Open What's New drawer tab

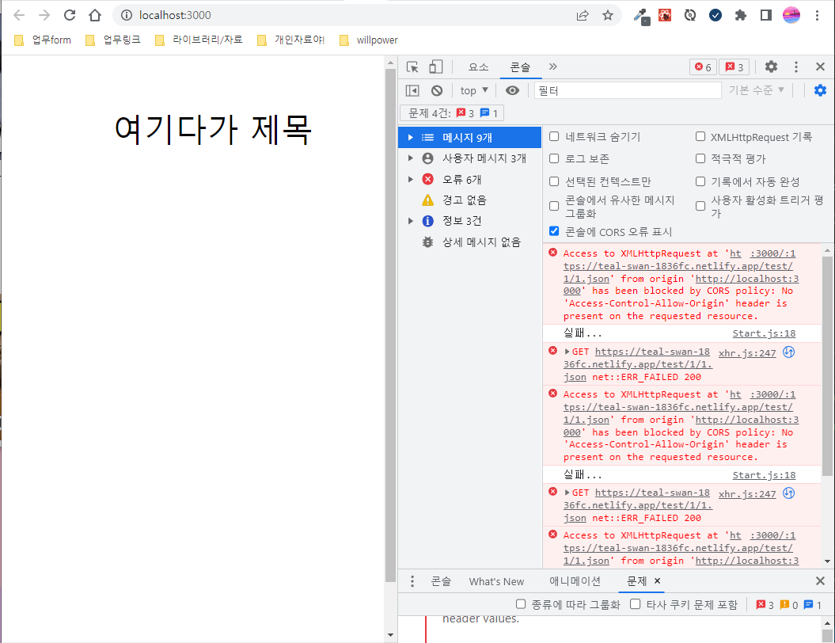pos(496,581)
